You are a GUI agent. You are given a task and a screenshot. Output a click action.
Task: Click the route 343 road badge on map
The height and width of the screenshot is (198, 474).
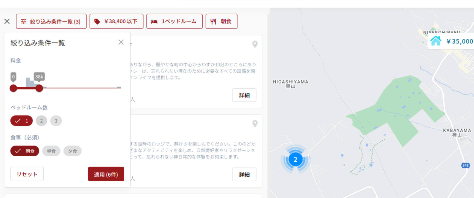[x=465, y=165]
